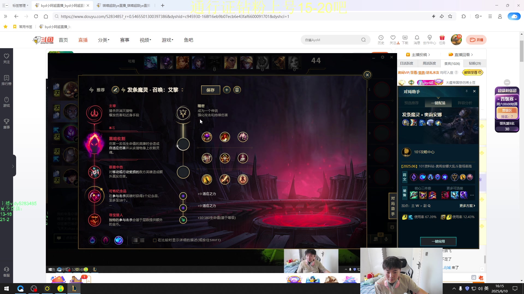
Task: Pick first rune in Precision middle row
Action: tap(207, 158)
